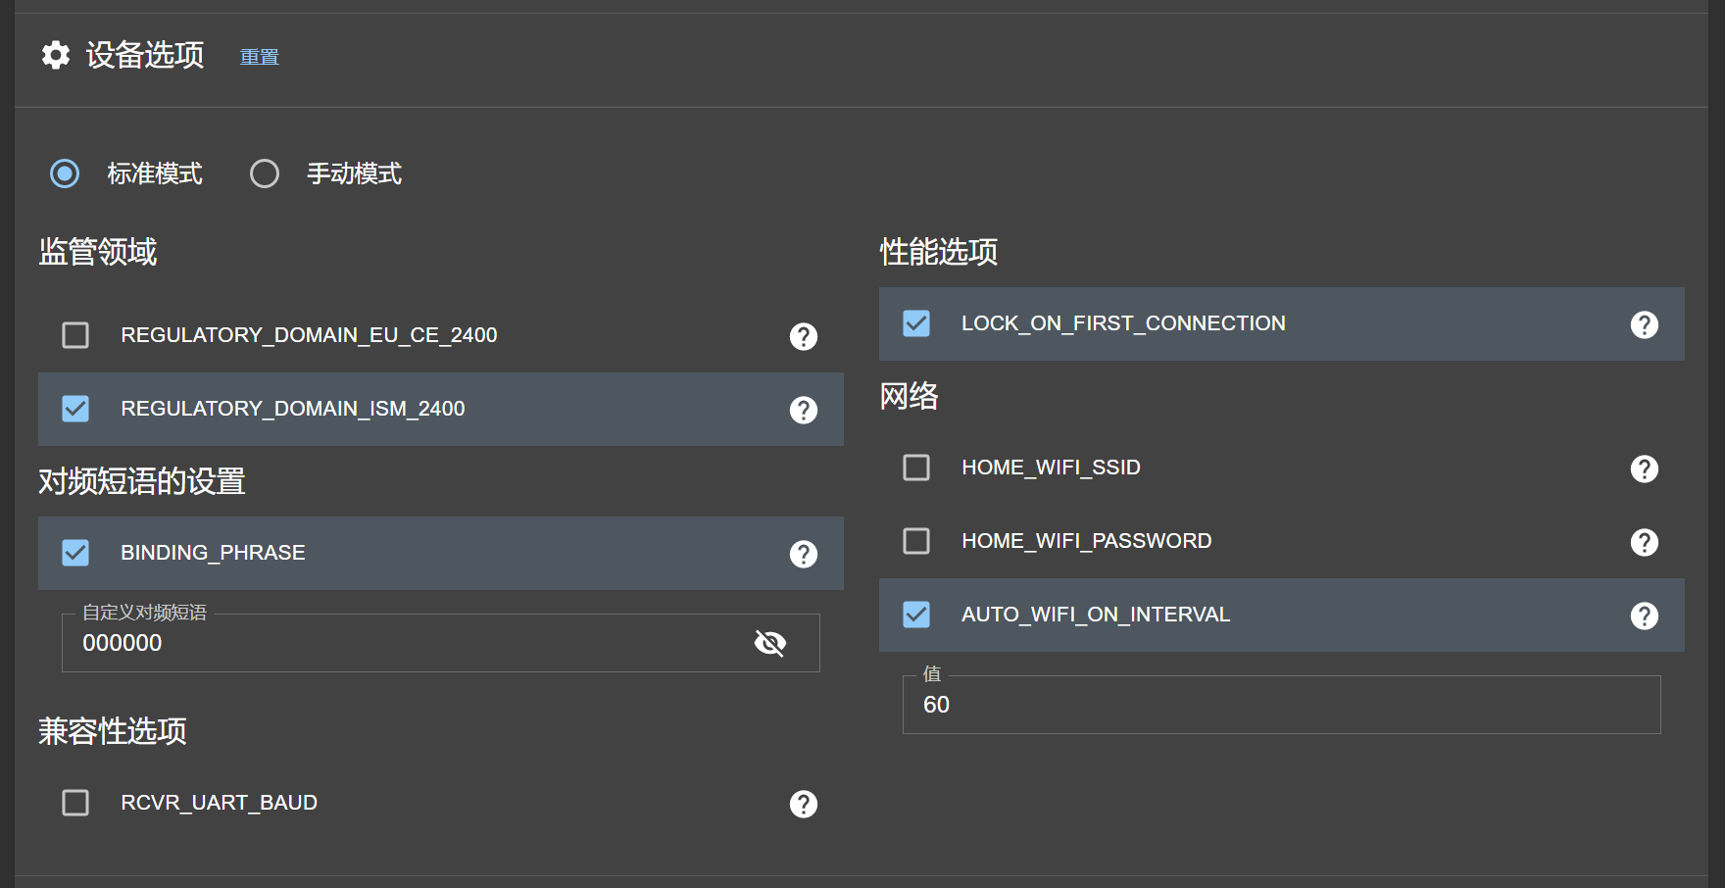This screenshot has height=888, width=1725.
Task: Open help for AUTO_WIFI_ON_INTERVAL
Action: (x=1645, y=616)
